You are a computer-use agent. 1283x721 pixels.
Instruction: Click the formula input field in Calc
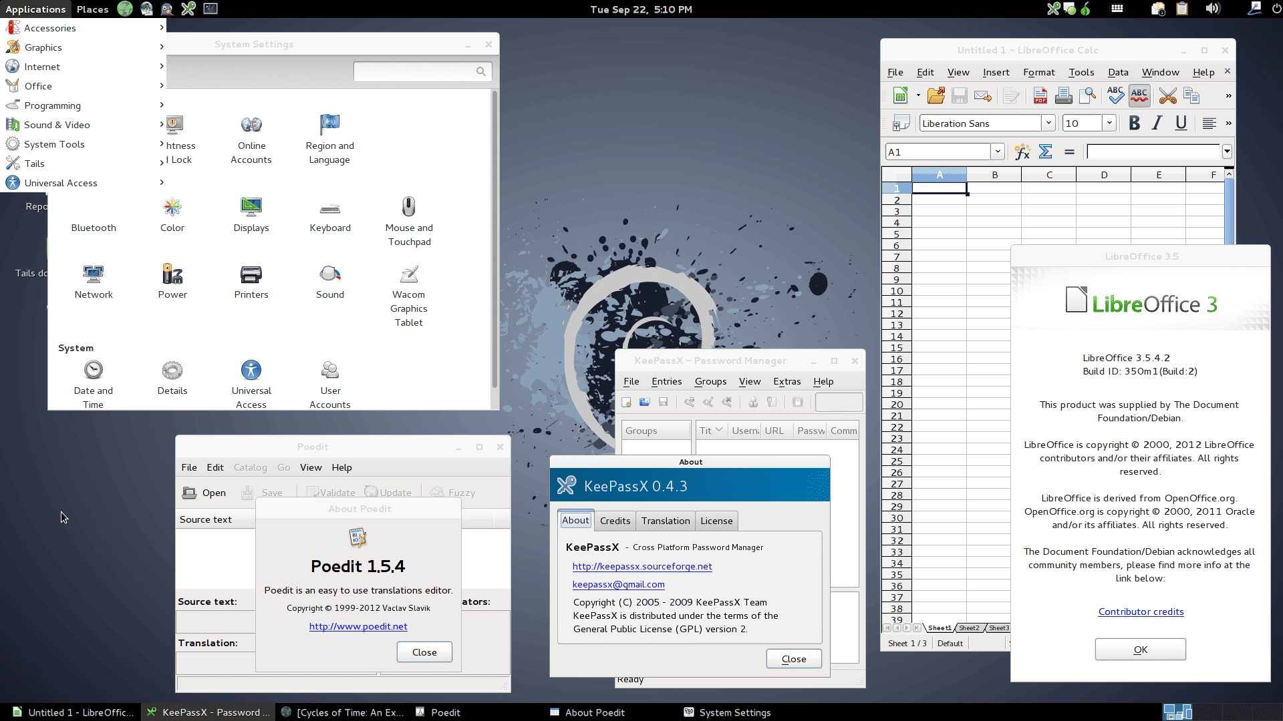click(1153, 152)
